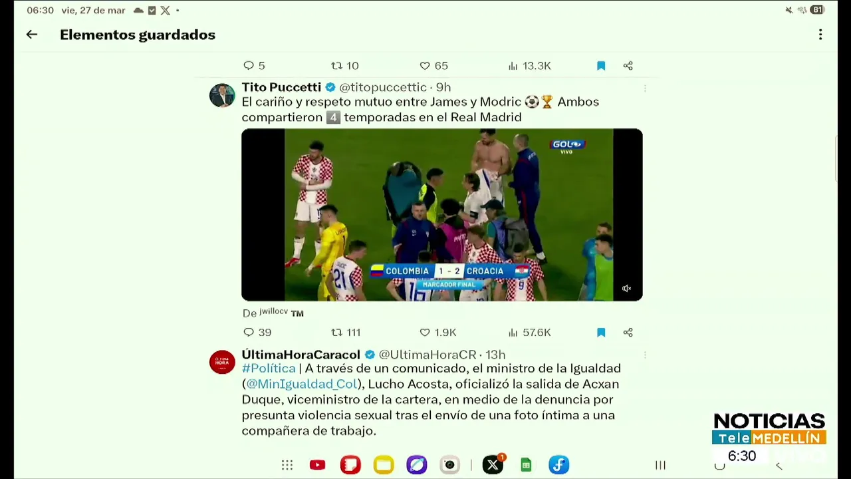Open the YouTube app in the taskbar

317,465
